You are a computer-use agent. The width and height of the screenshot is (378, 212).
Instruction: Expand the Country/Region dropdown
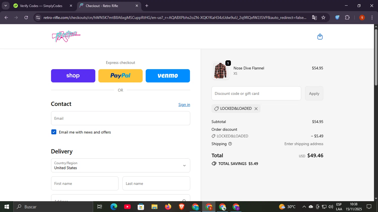[x=120, y=165]
